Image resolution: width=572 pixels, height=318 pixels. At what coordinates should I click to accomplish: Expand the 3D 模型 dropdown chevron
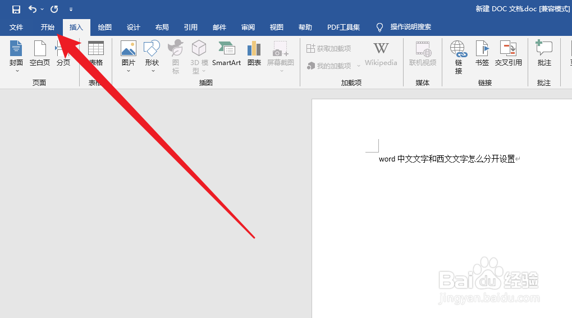point(204,71)
